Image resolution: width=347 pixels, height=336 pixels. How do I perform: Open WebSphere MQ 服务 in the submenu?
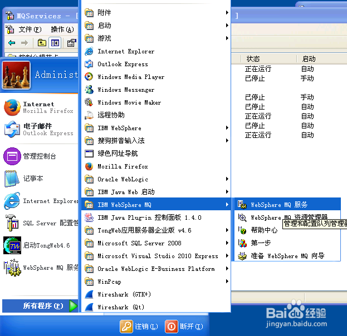click(287, 205)
